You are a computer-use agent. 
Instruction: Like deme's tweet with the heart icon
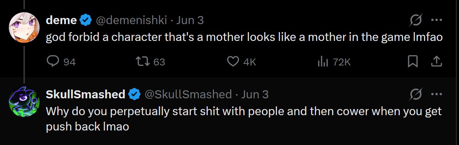click(x=233, y=62)
